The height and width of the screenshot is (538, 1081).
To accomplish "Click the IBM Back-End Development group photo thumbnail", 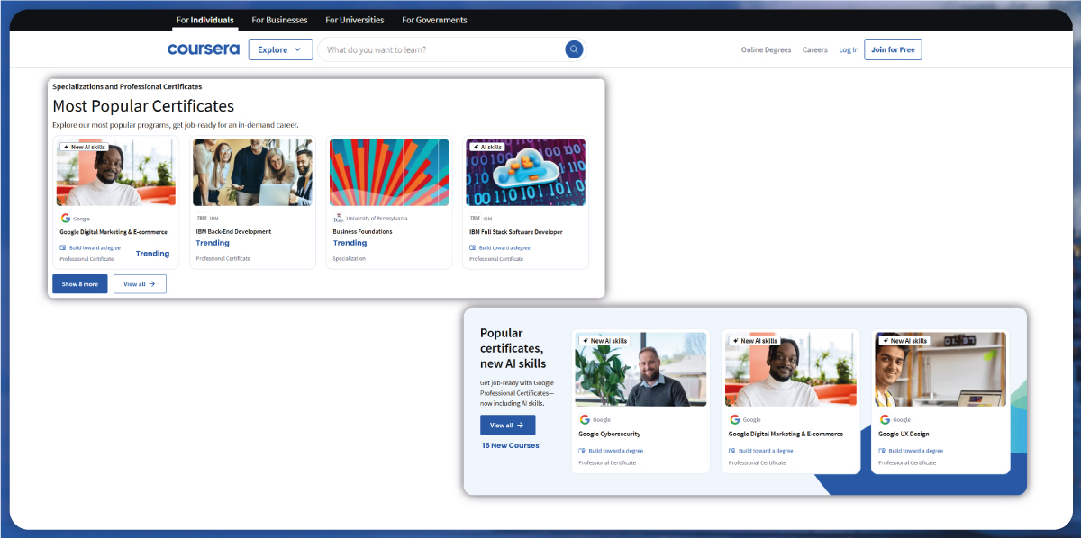I will point(252,173).
